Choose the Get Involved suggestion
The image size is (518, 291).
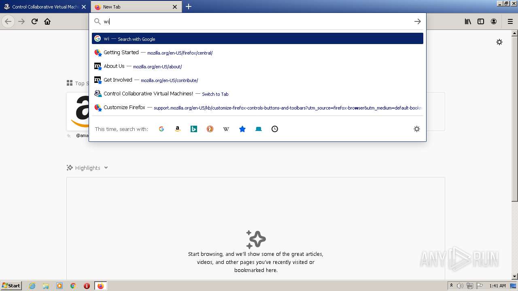click(x=257, y=80)
